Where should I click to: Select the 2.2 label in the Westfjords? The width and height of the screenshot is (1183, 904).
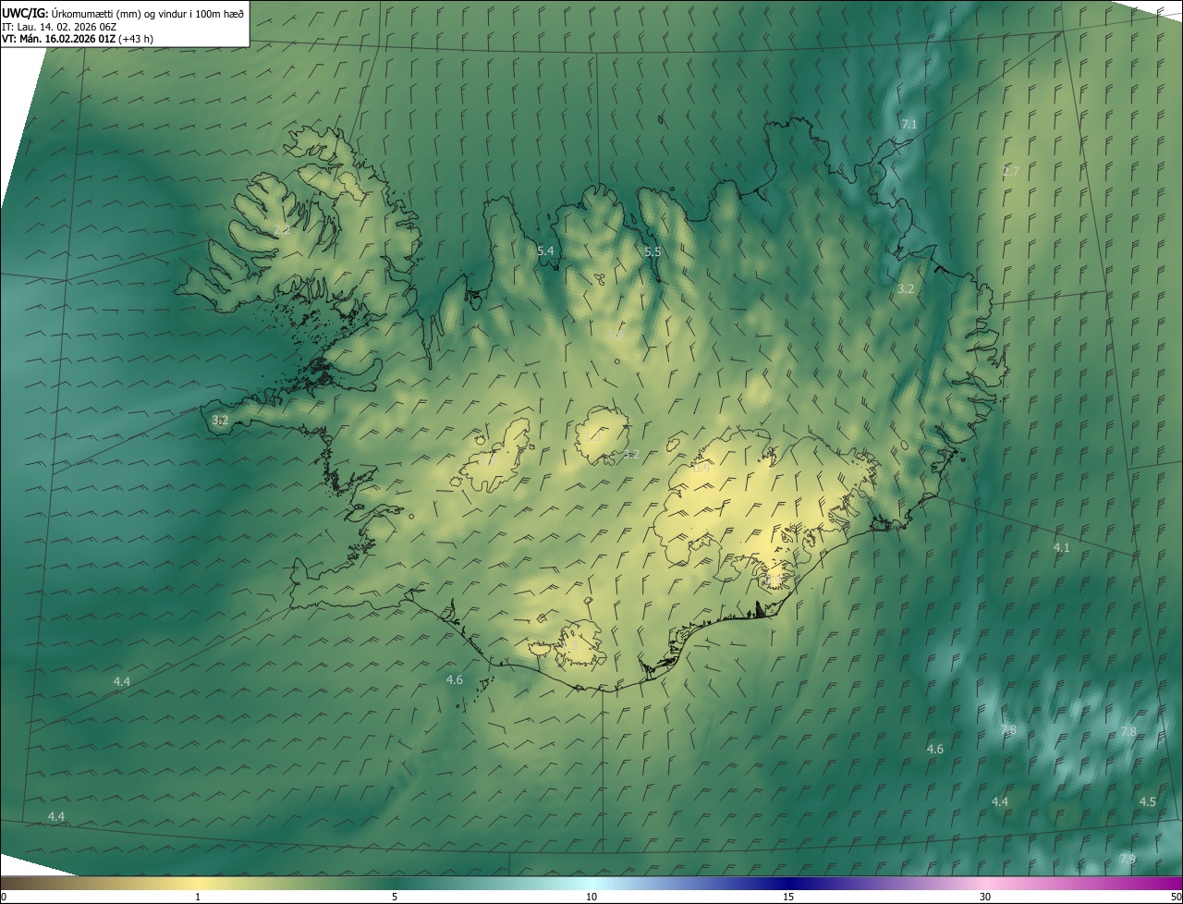[282, 228]
